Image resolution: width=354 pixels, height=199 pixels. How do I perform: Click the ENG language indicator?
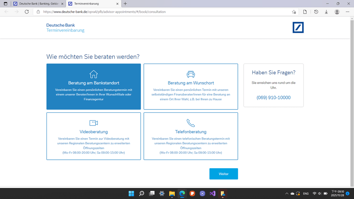point(306,193)
